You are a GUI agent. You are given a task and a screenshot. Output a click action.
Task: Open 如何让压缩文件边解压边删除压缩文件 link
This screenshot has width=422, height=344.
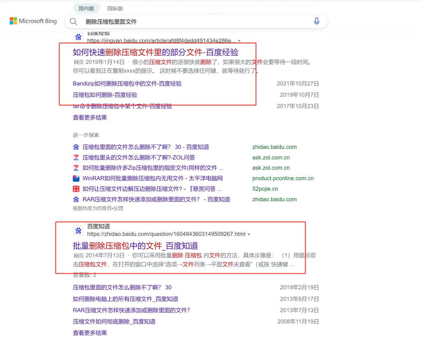(x=152, y=189)
